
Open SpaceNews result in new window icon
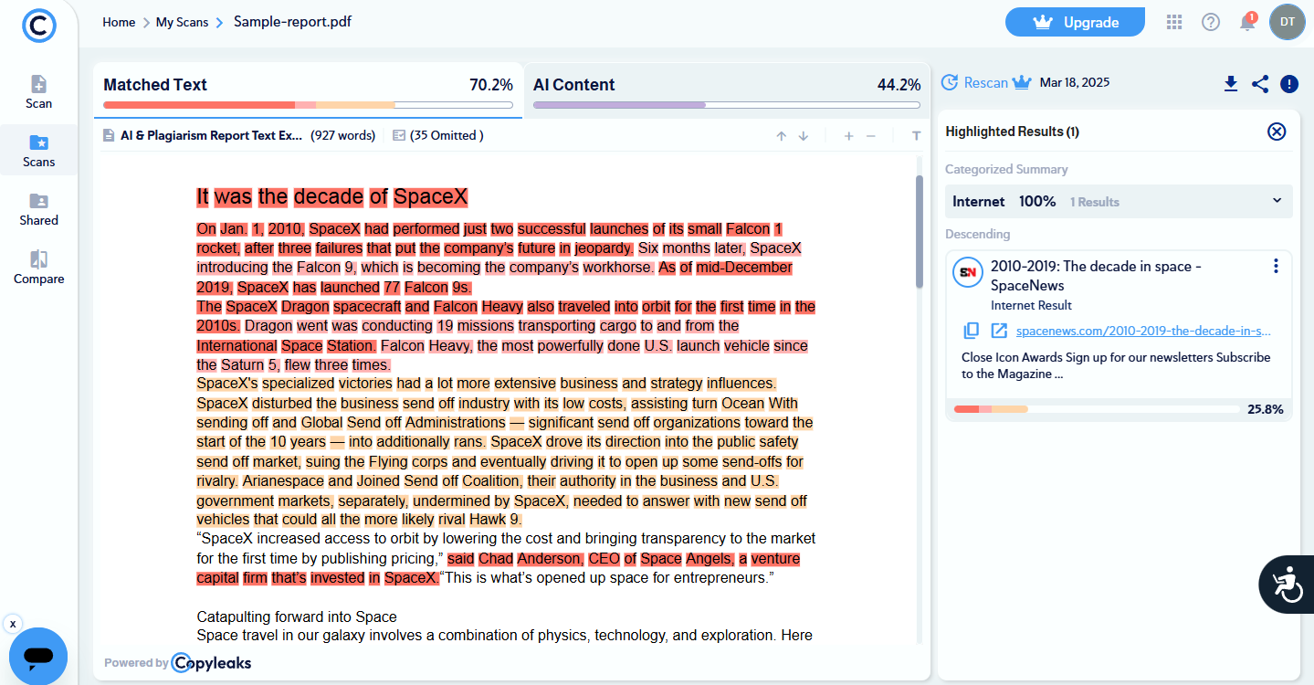coord(999,331)
